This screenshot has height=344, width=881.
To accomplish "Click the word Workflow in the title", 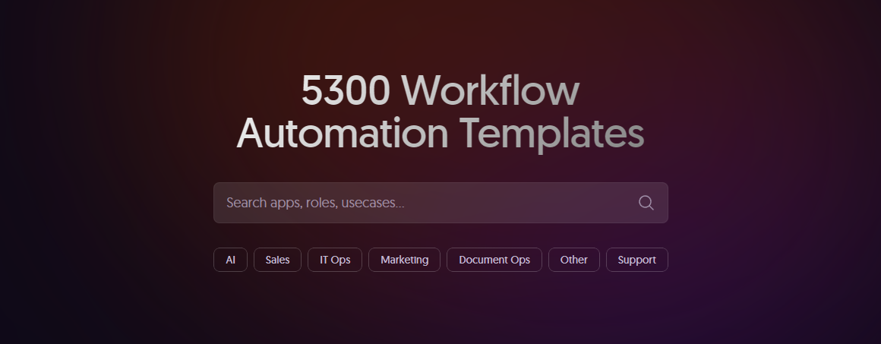I will point(490,91).
